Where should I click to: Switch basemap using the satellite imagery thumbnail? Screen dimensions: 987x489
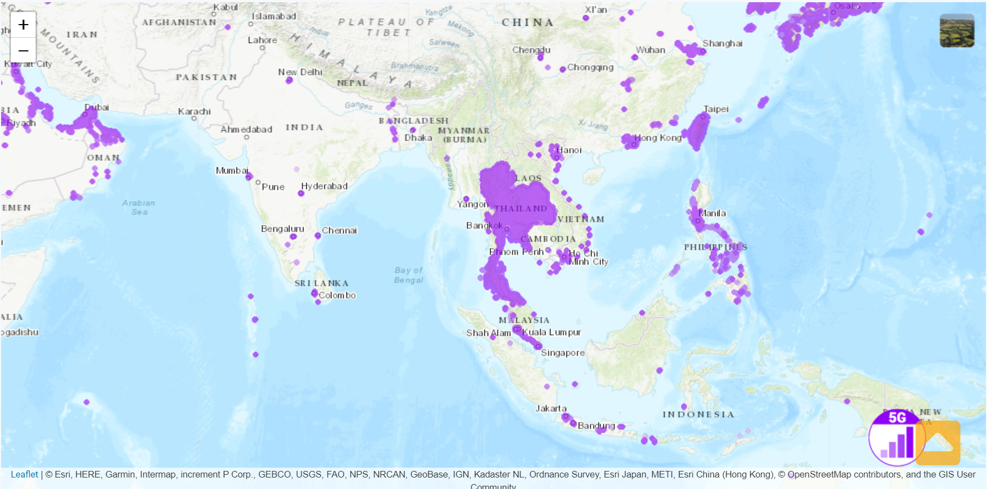point(957,31)
